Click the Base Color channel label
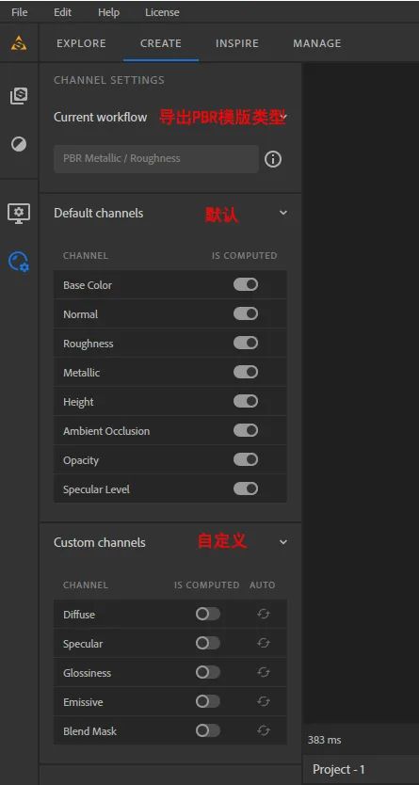 (88, 285)
